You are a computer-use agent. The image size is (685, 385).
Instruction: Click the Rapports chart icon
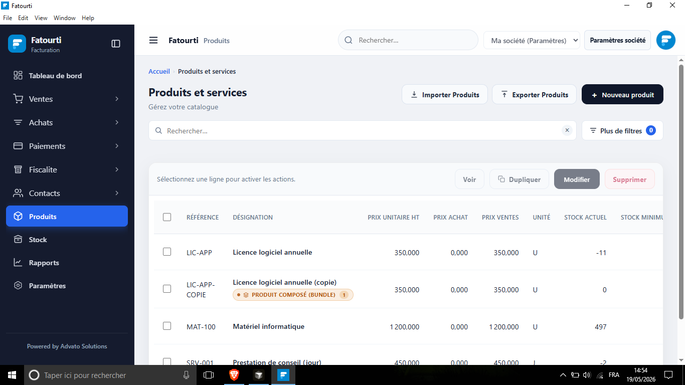point(18,262)
